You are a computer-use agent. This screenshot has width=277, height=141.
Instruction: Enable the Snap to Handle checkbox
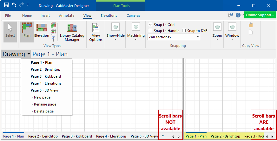click(x=150, y=31)
